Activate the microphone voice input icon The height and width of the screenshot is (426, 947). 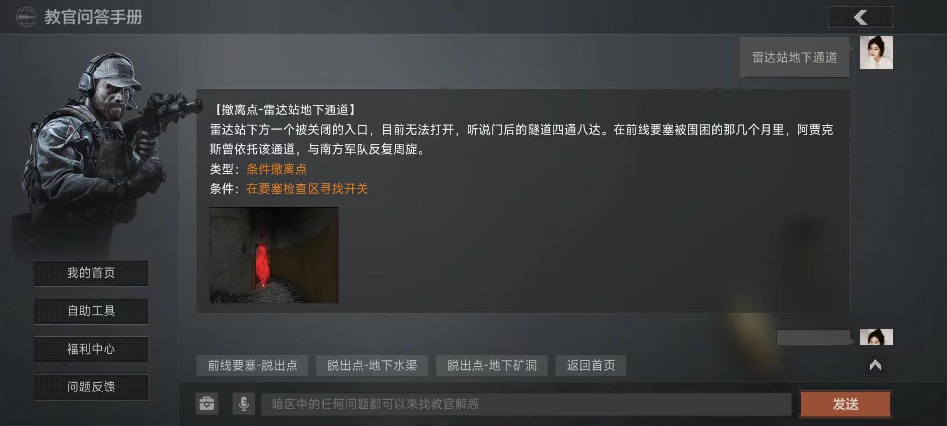(x=244, y=404)
